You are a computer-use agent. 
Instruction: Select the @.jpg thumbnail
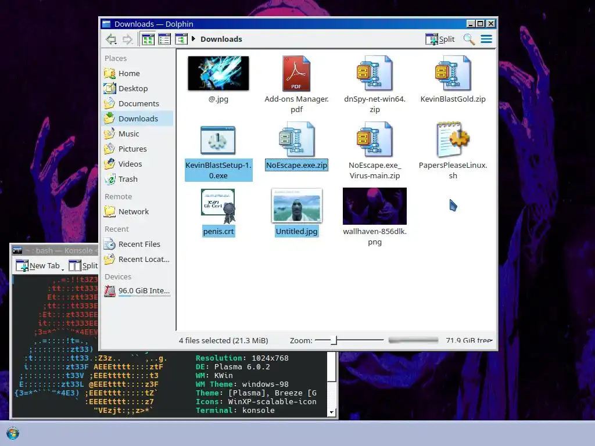tap(218, 73)
